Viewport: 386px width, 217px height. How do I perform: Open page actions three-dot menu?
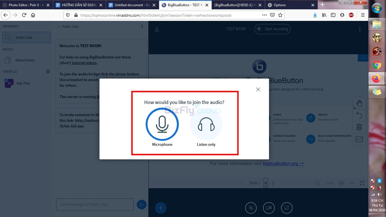[x=264, y=15]
